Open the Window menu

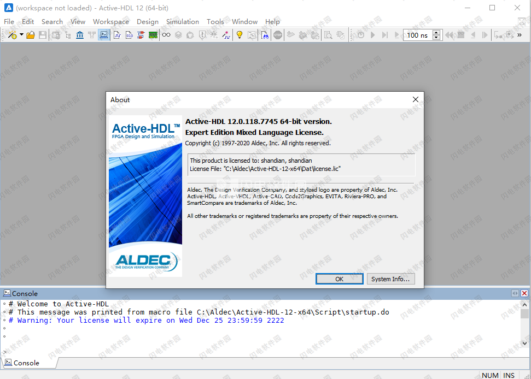pos(244,22)
